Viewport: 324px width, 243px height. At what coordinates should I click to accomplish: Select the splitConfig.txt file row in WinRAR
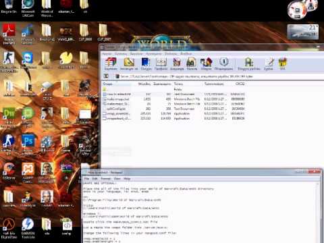click(x=173, y=109)
